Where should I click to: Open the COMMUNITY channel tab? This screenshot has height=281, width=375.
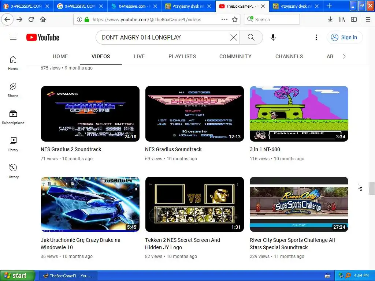(235, 56)
